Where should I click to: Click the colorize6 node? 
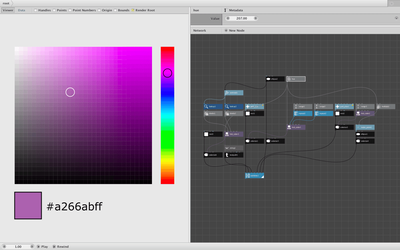click(x=213, y=155)
